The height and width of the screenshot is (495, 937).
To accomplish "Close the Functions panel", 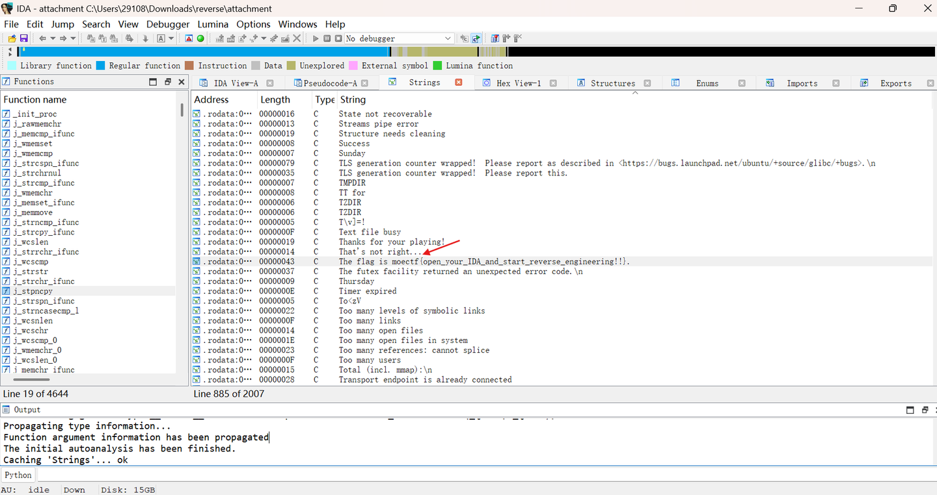I will point(182,82).
